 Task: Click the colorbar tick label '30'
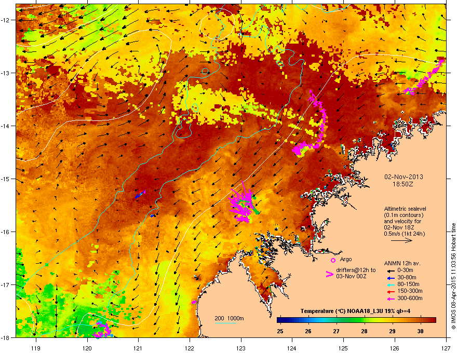pos(420,331)
